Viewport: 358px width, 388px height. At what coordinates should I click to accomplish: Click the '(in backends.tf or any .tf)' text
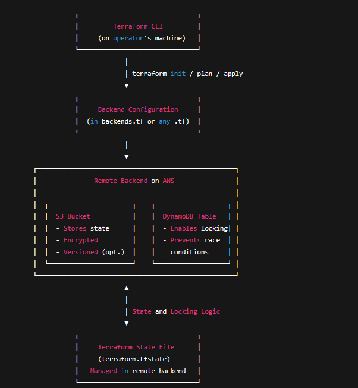tap(138, 121)
